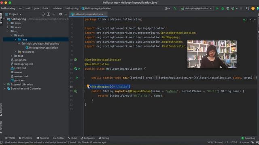Click the 4 spaces indent setting
Image resolution: width=259 pixels, height=145 pixels.
[244, 142]
